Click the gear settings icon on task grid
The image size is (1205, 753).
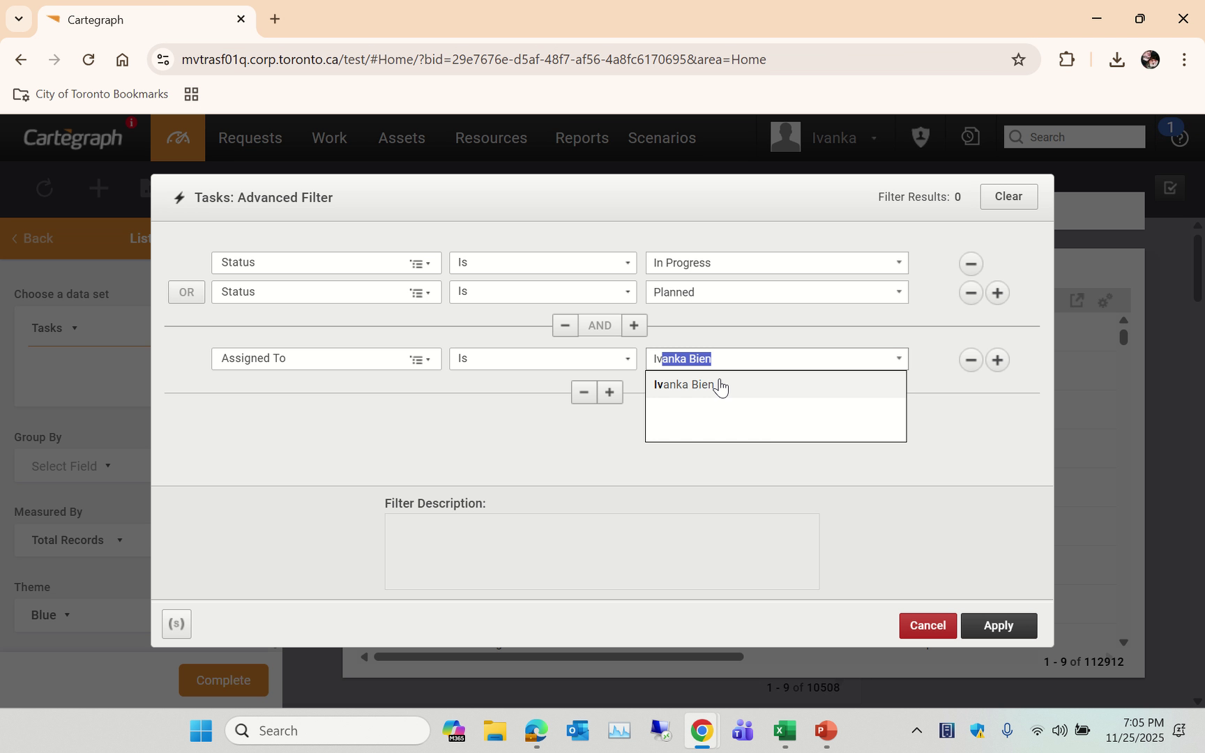(1104, 301)
